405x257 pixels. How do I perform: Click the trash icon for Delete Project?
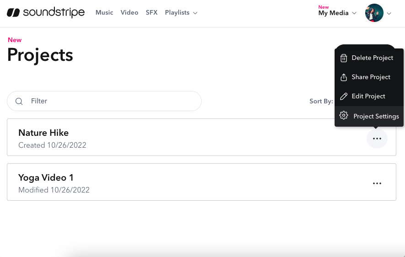[x=344, y=58]
